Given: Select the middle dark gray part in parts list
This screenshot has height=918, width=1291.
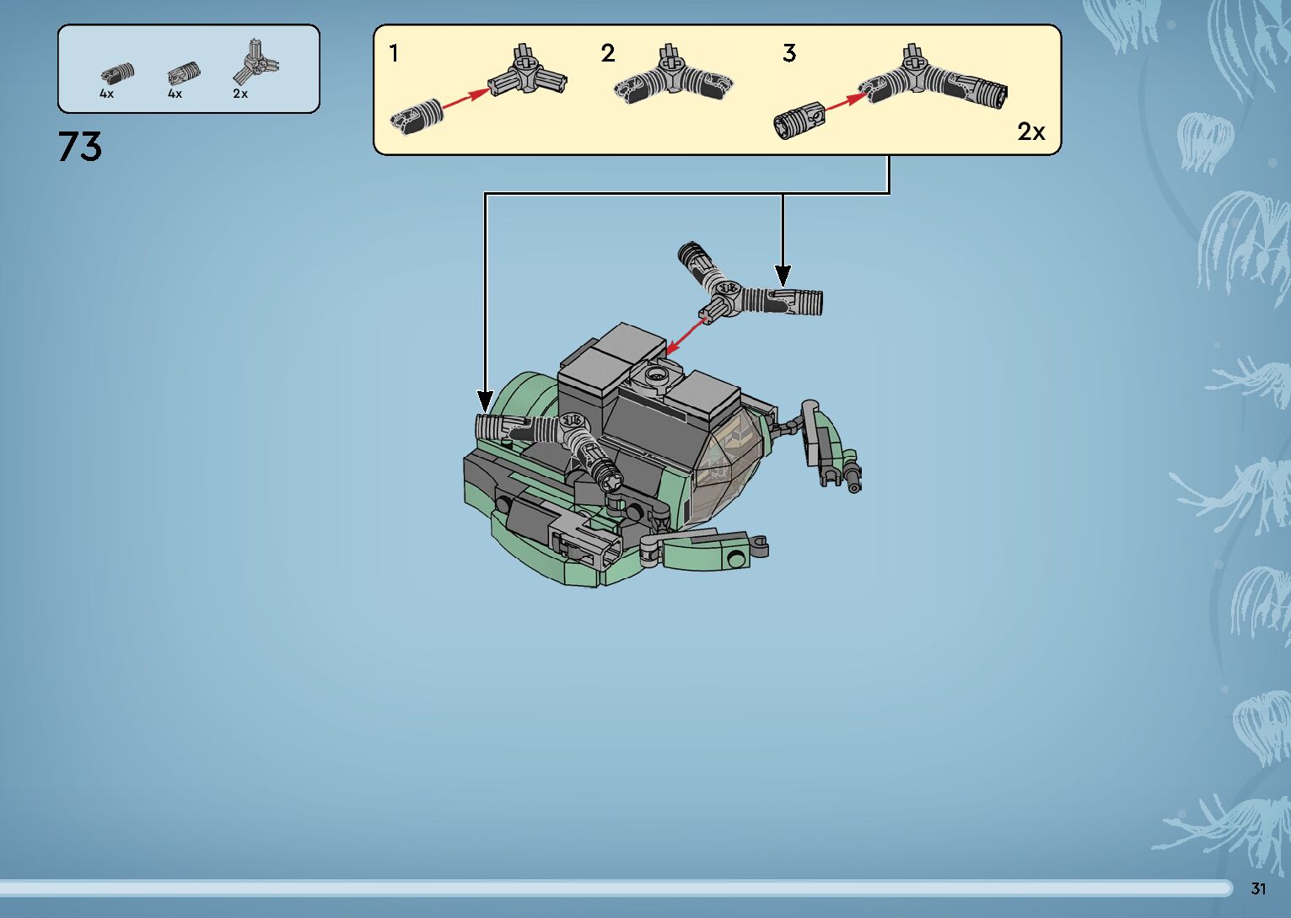Looking at the screenshot, I should [x=183, y=74].
